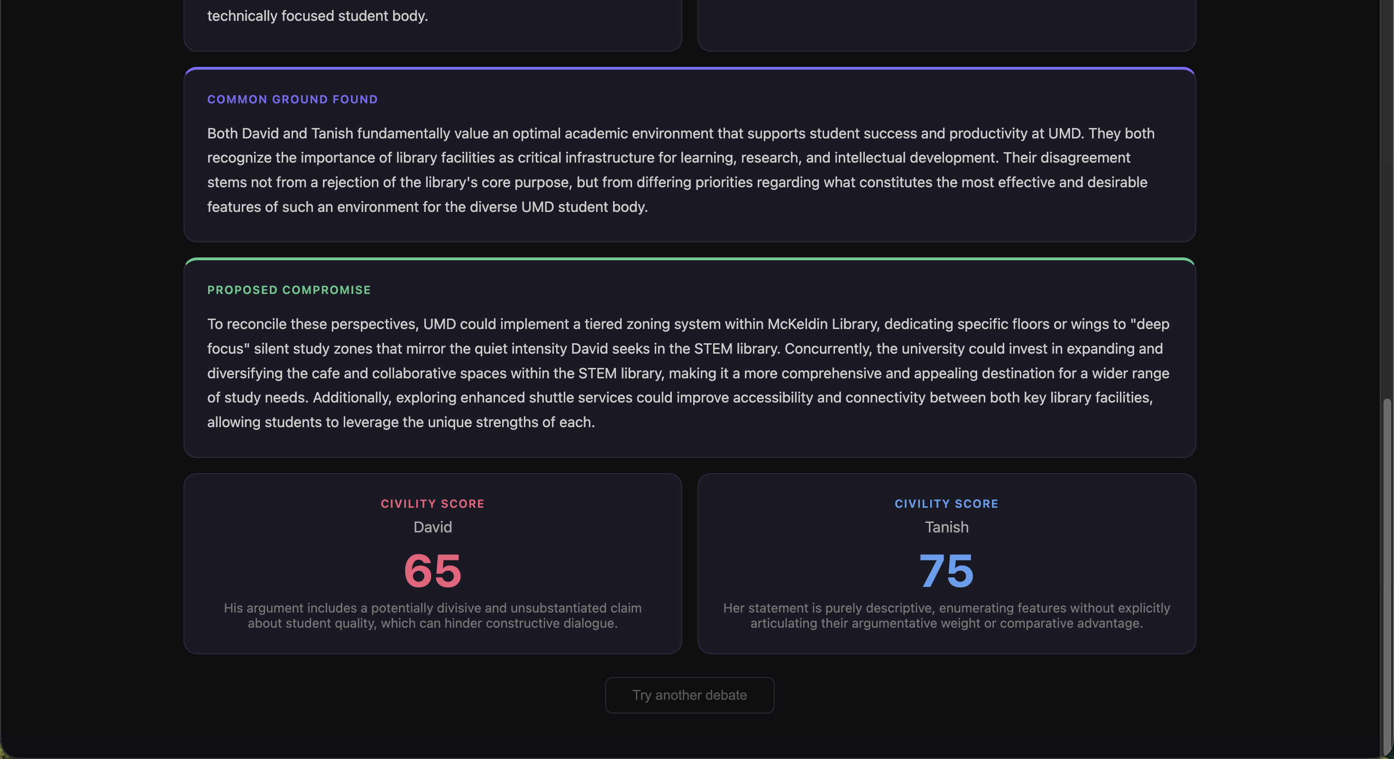
Task: Click the Try another debate button
Action: click(689, 695)
